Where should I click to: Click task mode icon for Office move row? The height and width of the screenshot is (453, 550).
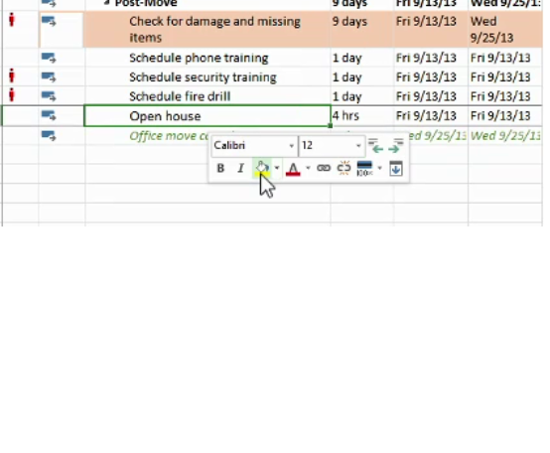[49, 136]
